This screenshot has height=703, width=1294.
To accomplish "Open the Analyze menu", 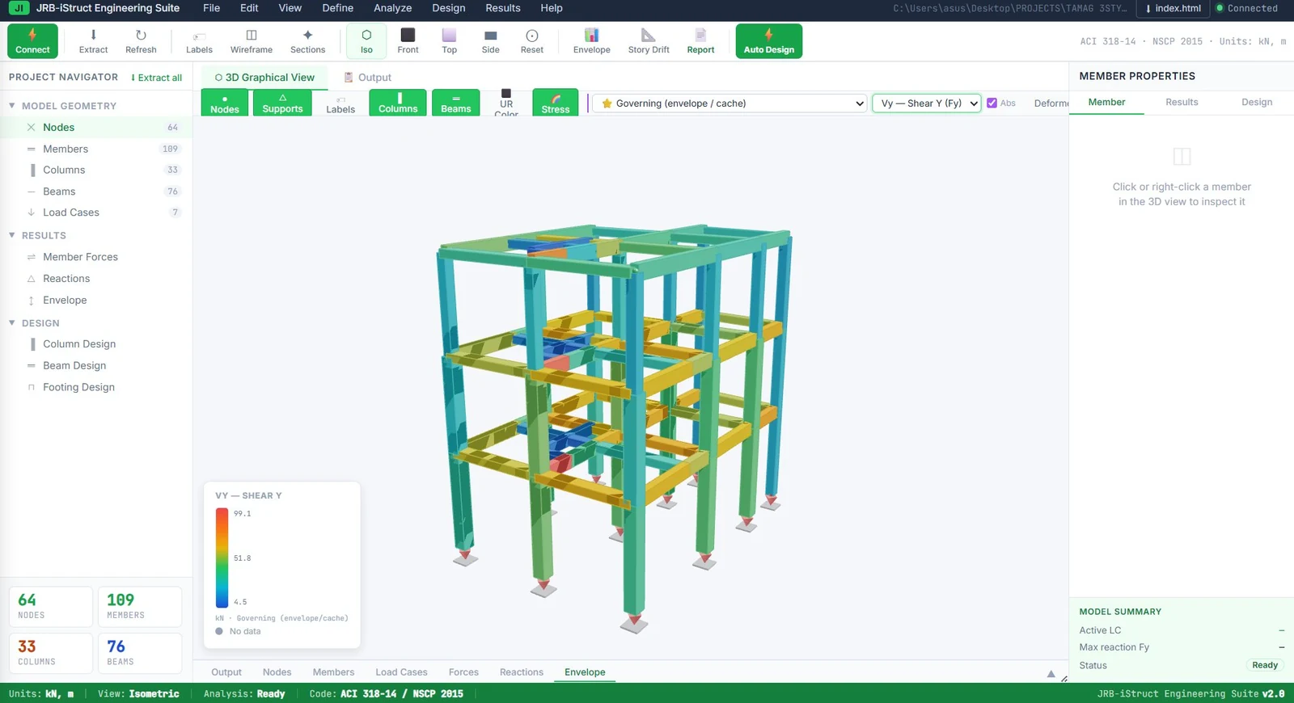I will coord(393,8).
